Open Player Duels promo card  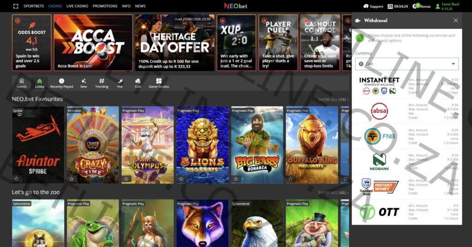coord(278,43)
